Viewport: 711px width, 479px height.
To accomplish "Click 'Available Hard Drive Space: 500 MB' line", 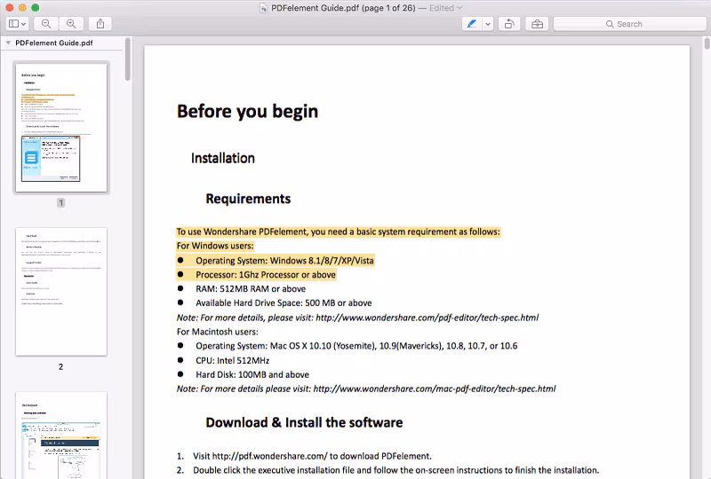I will [x=284, y=302].
